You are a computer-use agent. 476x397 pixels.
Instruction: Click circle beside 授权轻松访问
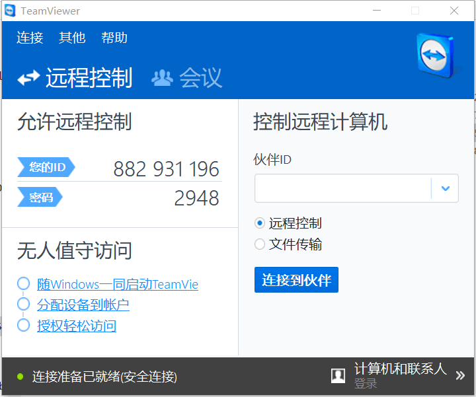pos(23,325)
